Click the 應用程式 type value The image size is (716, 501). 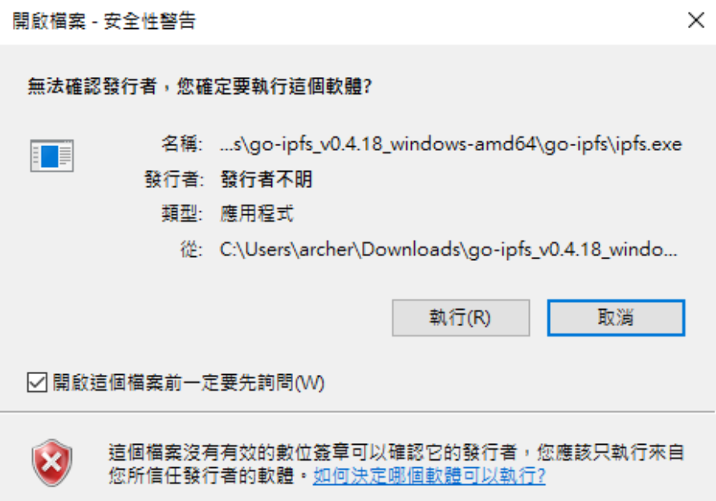coord(257,214)
